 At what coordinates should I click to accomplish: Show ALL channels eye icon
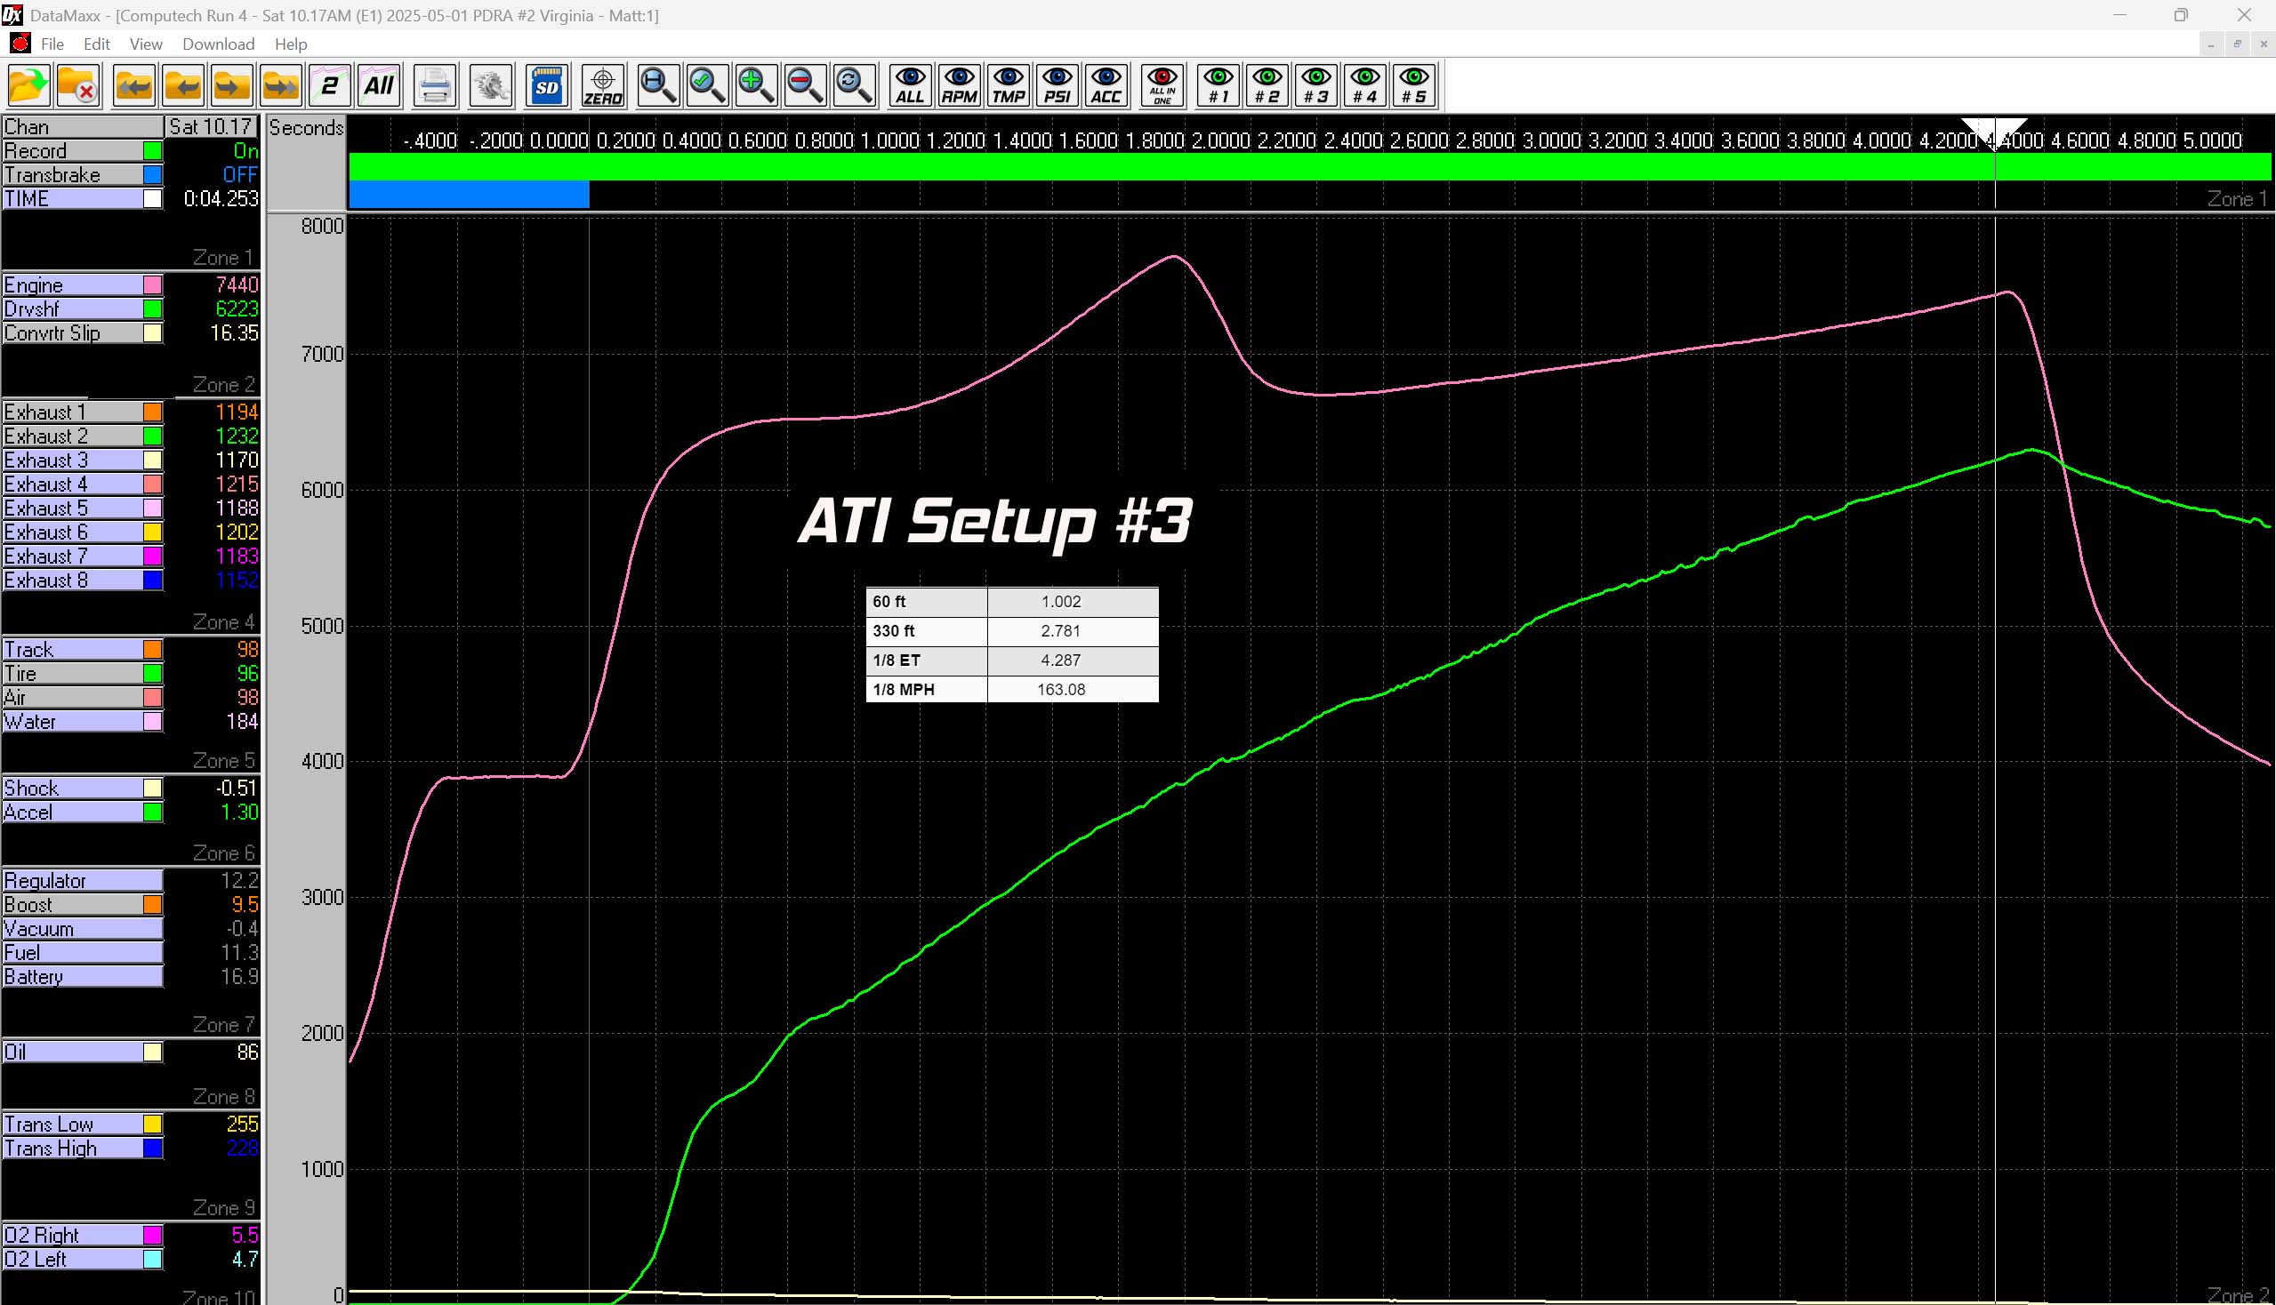point(910,86)
